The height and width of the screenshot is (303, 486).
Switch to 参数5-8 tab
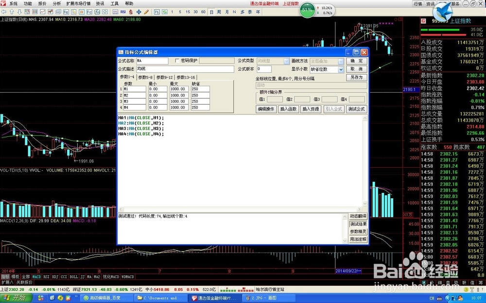(x=145, y=77)
